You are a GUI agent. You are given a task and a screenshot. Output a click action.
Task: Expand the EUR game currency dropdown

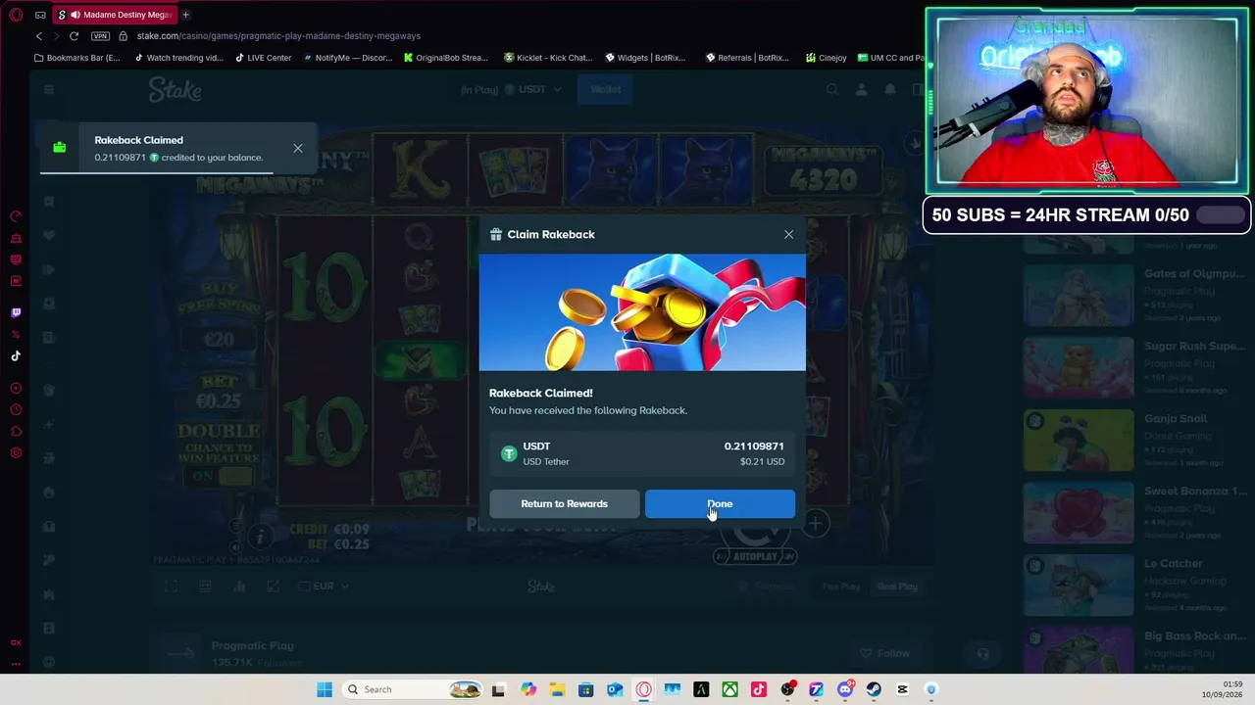coord(324,587)
